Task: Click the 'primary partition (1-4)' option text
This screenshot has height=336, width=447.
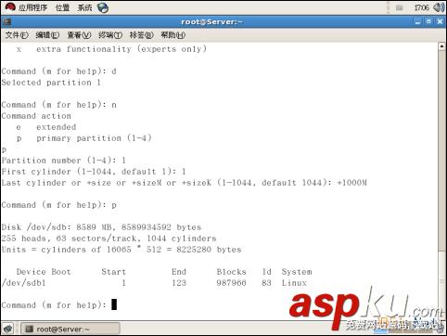Action: coord(94,138)
